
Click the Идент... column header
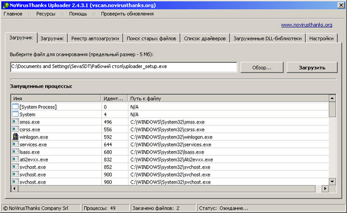pyautogui.click(x=115, y=98)
